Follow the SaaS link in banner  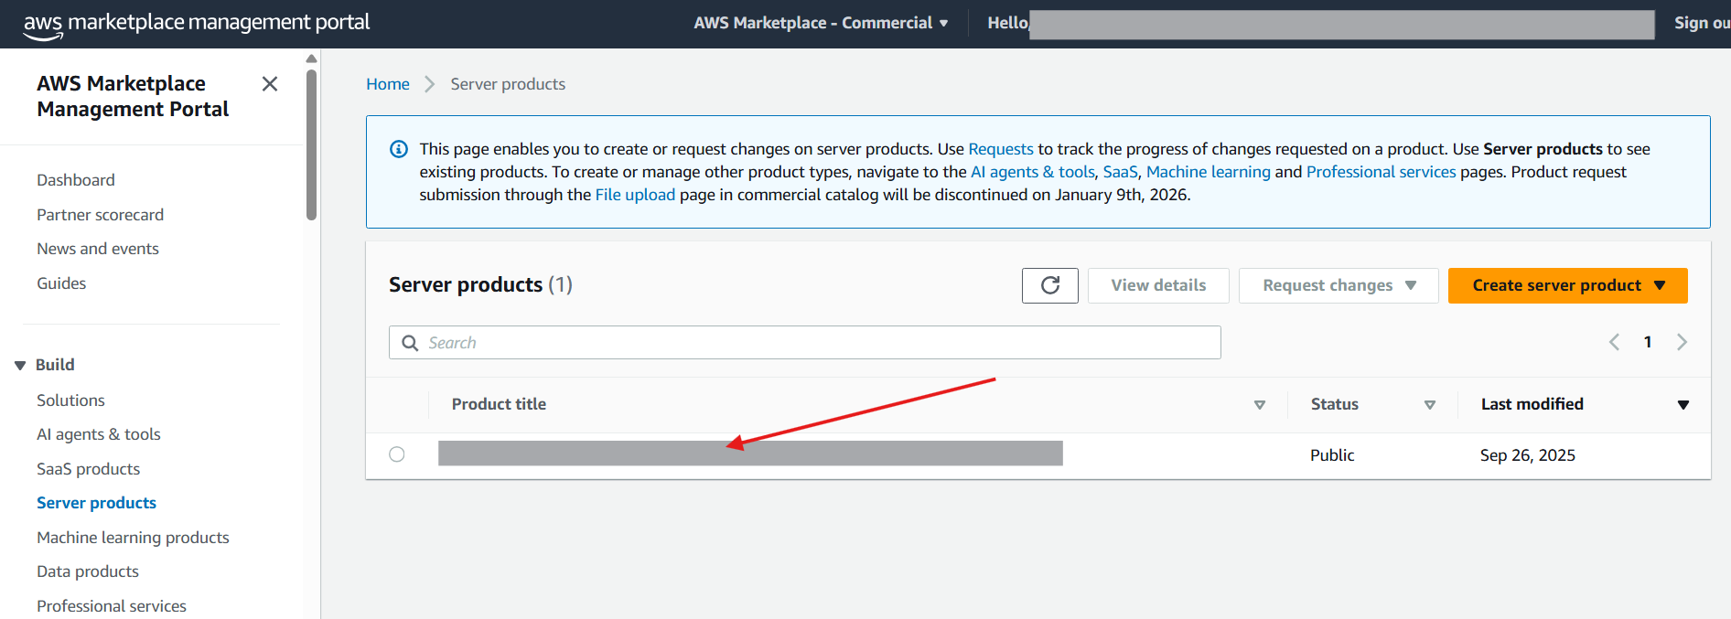tap(1121, 172)
